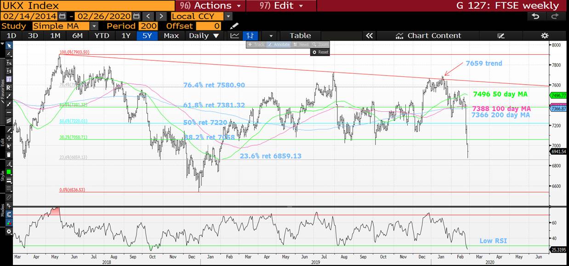Screen dimensions: 569x266
Task: Select the 3D time range tab
Action: point(33,35)
